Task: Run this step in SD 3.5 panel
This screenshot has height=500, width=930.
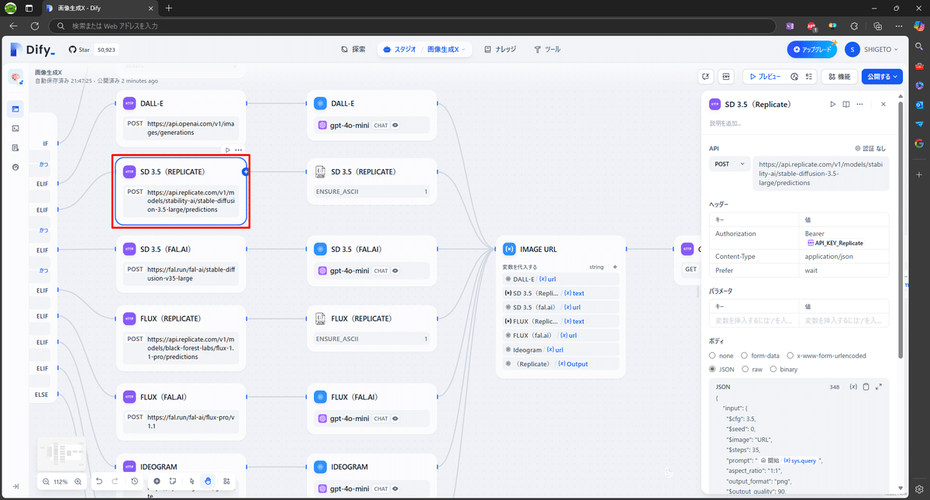Action: (x=833, y=104)
